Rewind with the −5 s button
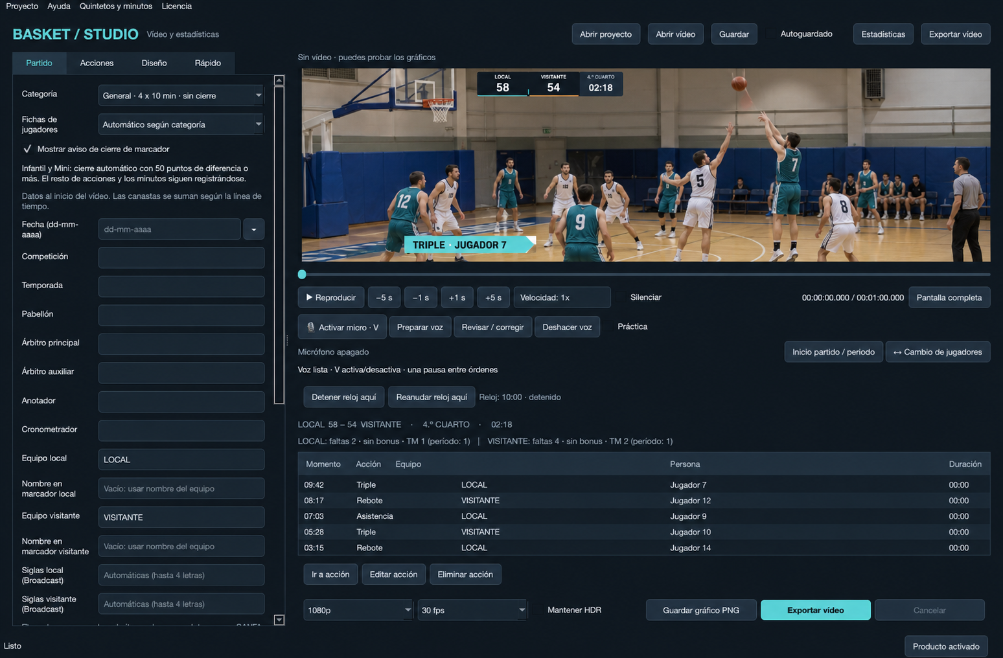 point(384,297)
